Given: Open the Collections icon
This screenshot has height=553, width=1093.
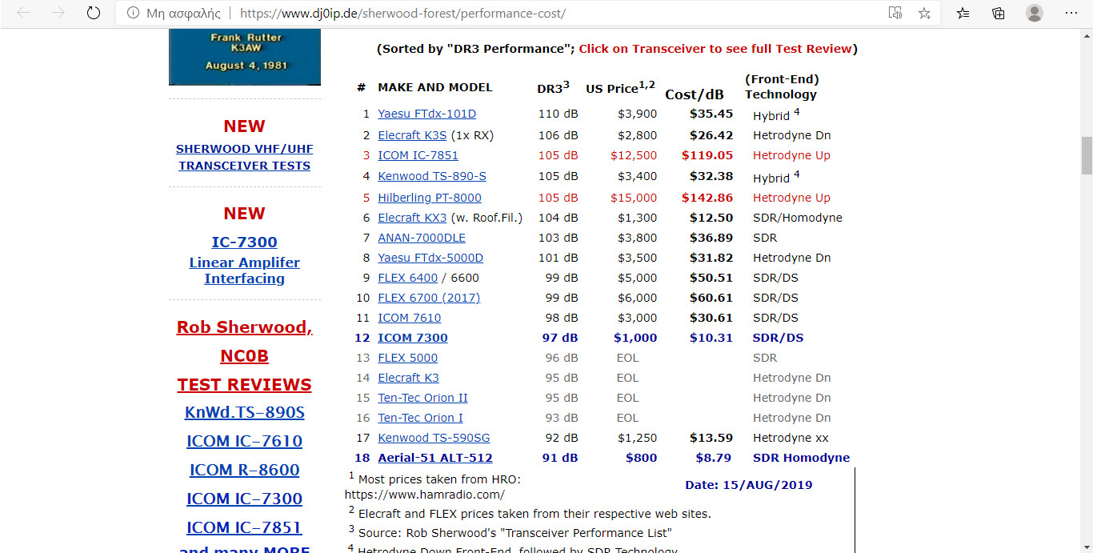Looking at the screenshot, I should point(999,13).
